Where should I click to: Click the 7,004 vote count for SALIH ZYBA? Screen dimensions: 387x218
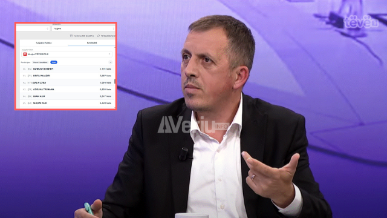pyautogui.click(x=105, y=82)
